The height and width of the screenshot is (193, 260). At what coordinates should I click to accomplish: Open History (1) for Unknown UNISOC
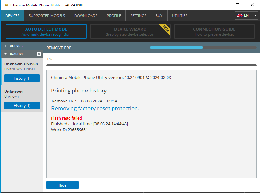pyautogui.click(x=22, y=78)
